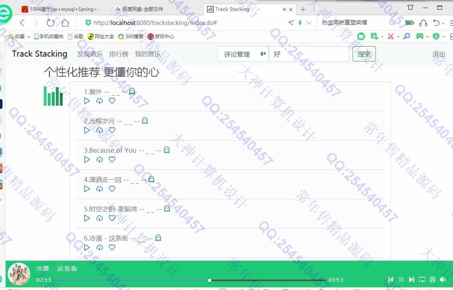Pause the currently playing track

(x=401, y=280)
